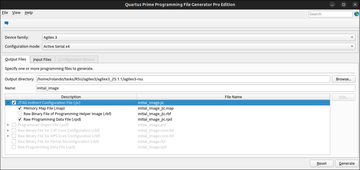Click the Generate button

pyautogui.click(x=347, y=163)
